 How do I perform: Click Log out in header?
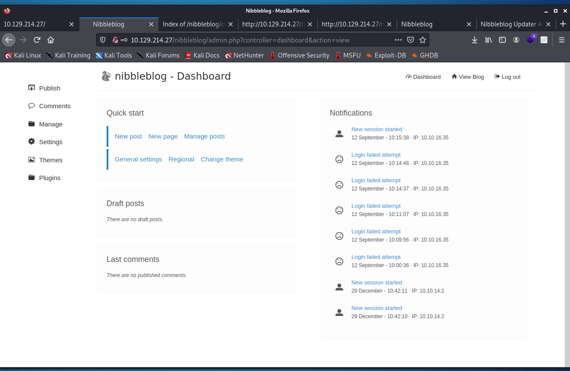pos(508,77)
